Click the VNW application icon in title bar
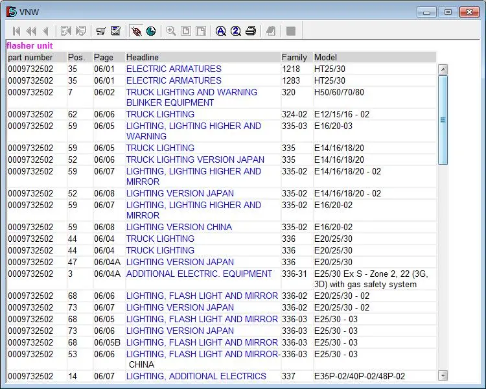This screenshot has height=389, width=486. (x=12, y=12)
